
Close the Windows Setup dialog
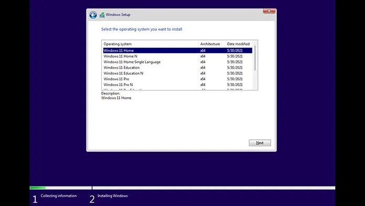tap(269, 11)
